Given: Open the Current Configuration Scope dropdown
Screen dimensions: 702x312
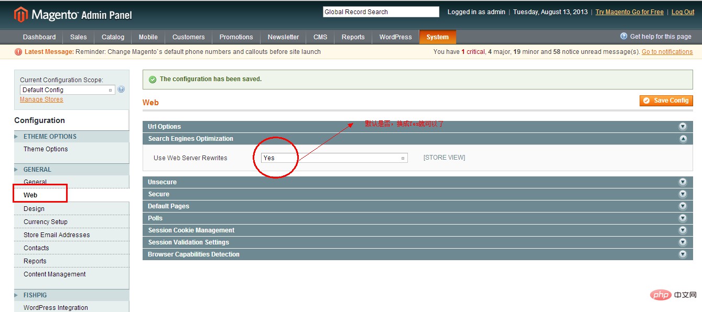Looking at the screenshot, I should point(67,90).
